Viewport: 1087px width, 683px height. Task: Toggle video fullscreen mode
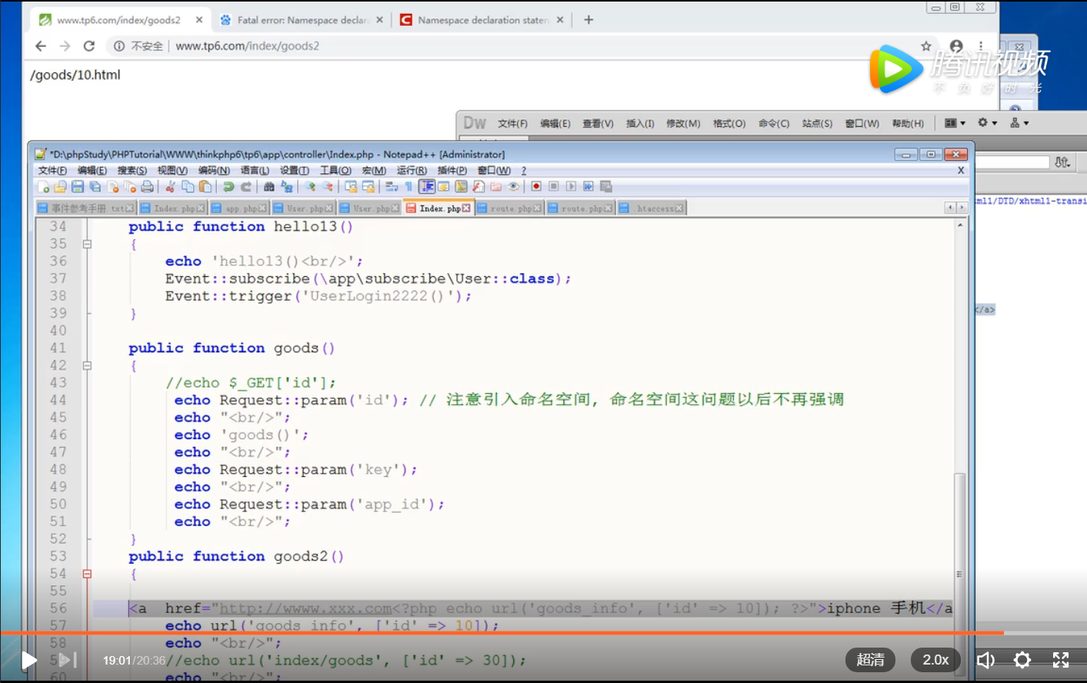tap(1061, 660)
